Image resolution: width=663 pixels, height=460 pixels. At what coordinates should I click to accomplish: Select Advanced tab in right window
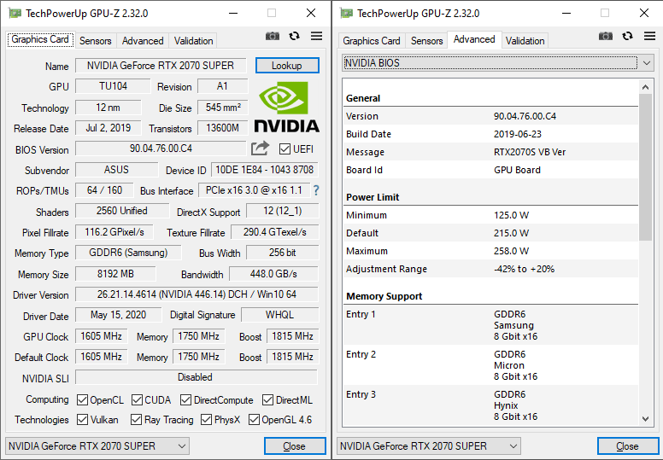click(x=474, y=39)
